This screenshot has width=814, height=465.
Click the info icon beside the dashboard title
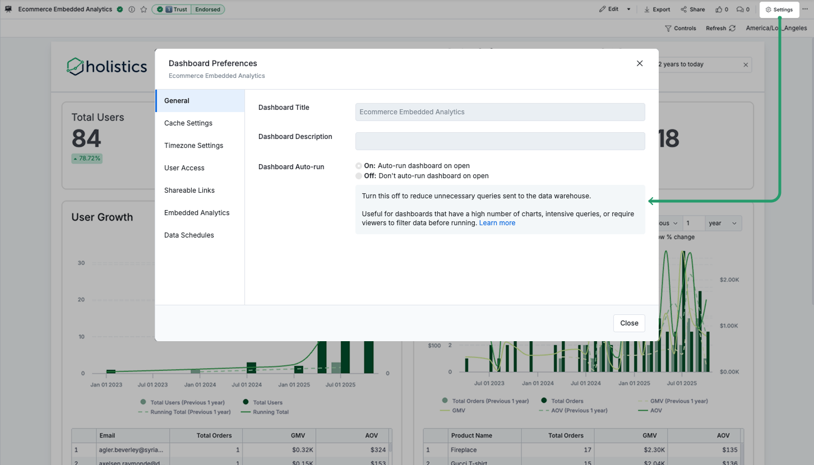[132, 10]
